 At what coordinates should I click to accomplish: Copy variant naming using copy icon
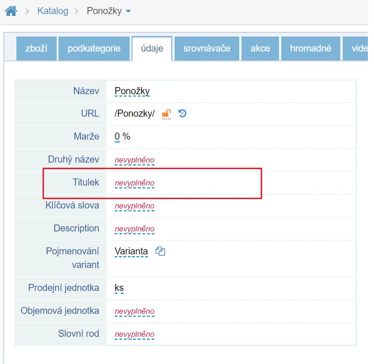[x=160, y=251]
